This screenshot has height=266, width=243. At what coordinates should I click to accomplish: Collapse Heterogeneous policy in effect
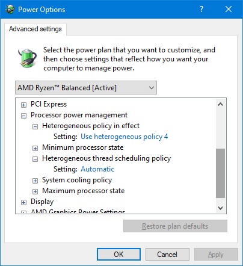pos(35,126)
